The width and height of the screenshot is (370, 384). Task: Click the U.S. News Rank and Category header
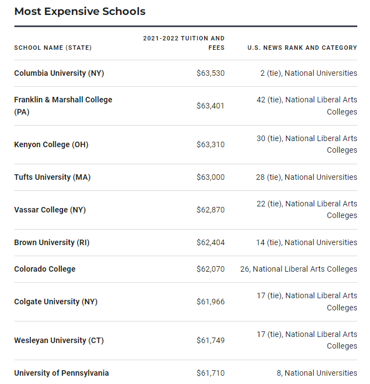coord(302,48)
